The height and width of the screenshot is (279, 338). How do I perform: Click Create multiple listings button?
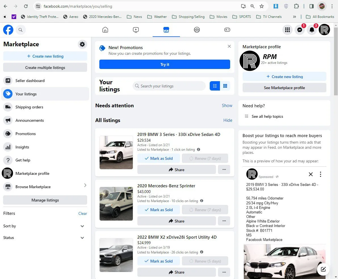click(x=45, y=68)
